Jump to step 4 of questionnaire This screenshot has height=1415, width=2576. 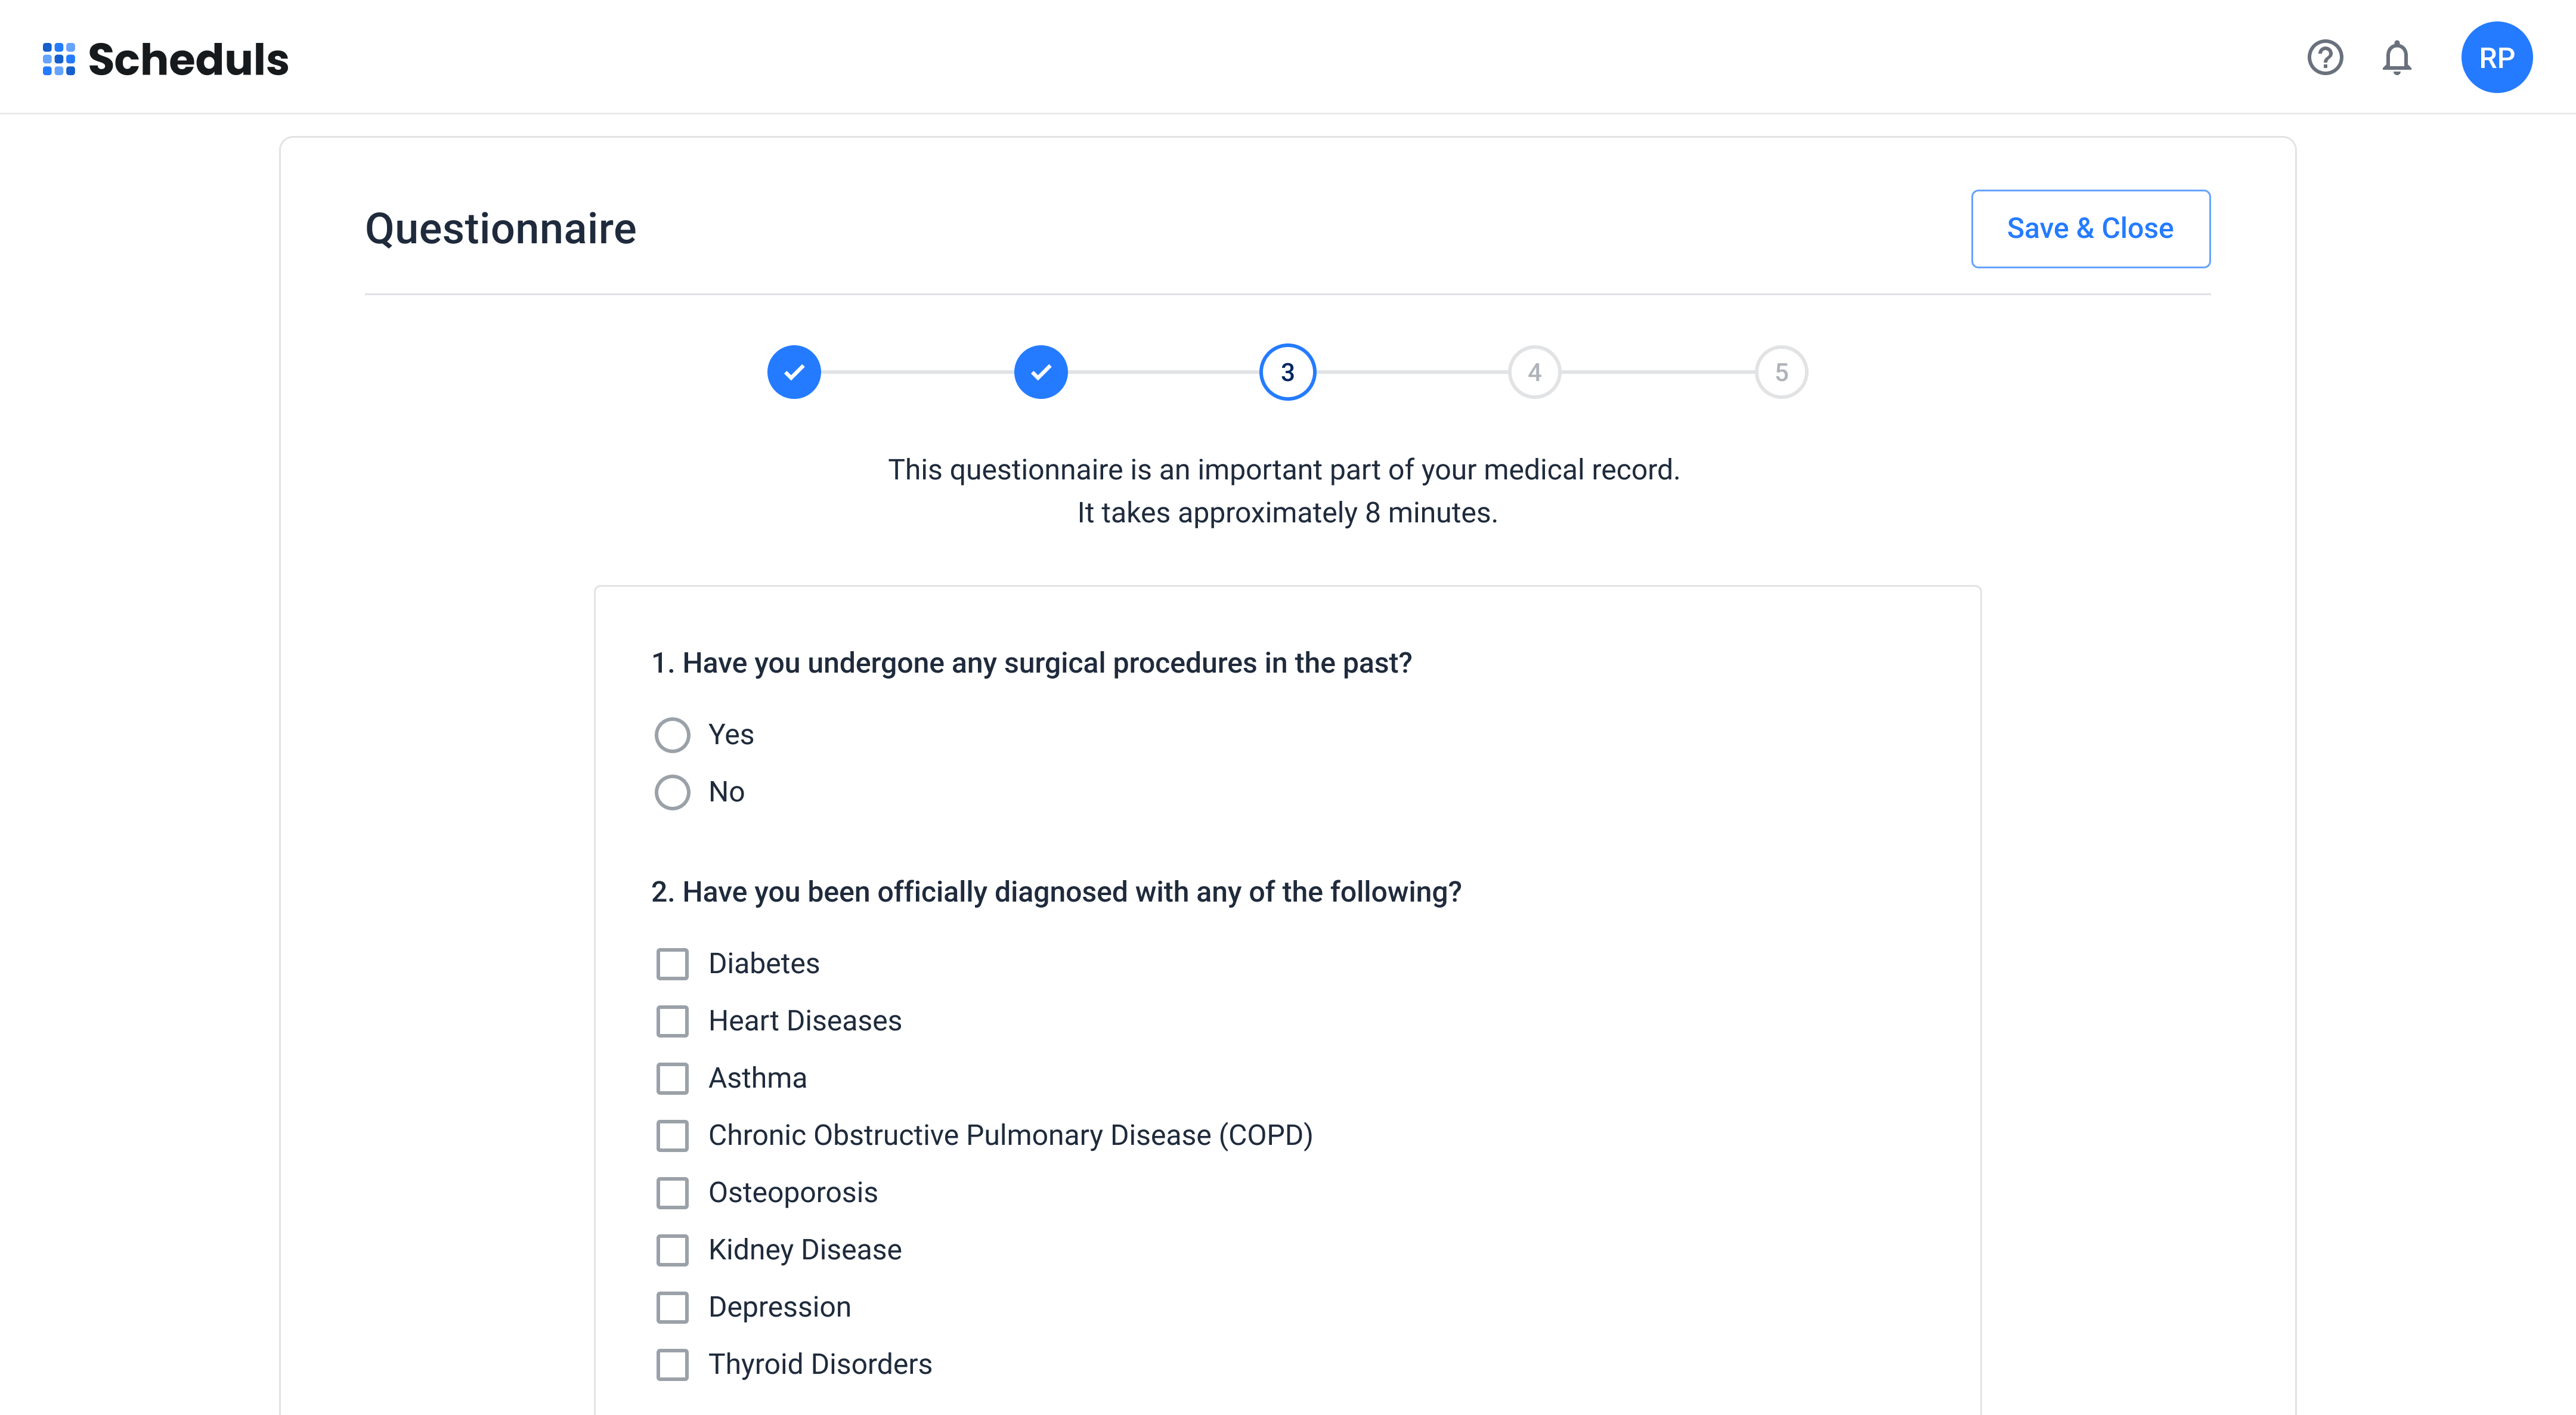[1534, 372]
